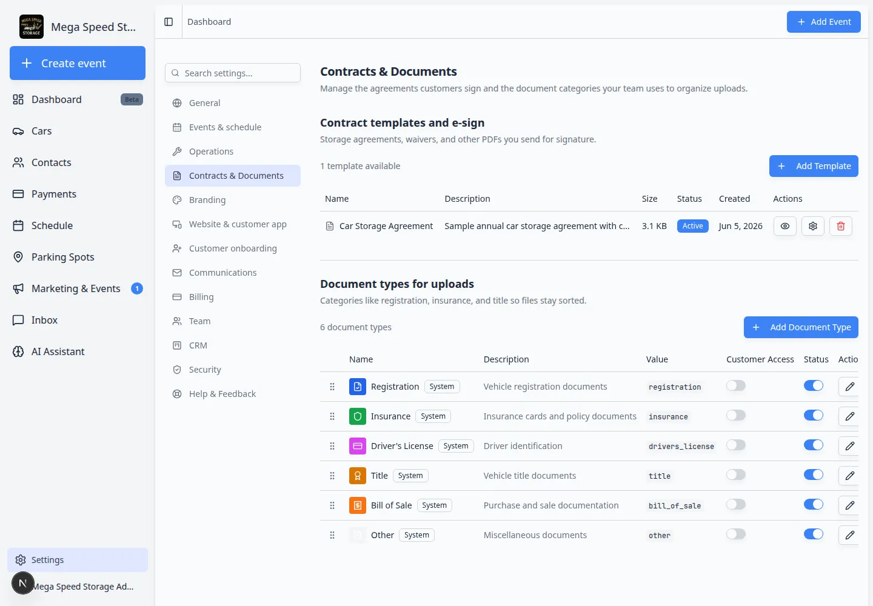Open Website & customer app settings
The height and width of the screenshot is (606, 873).
pos(233,224)
